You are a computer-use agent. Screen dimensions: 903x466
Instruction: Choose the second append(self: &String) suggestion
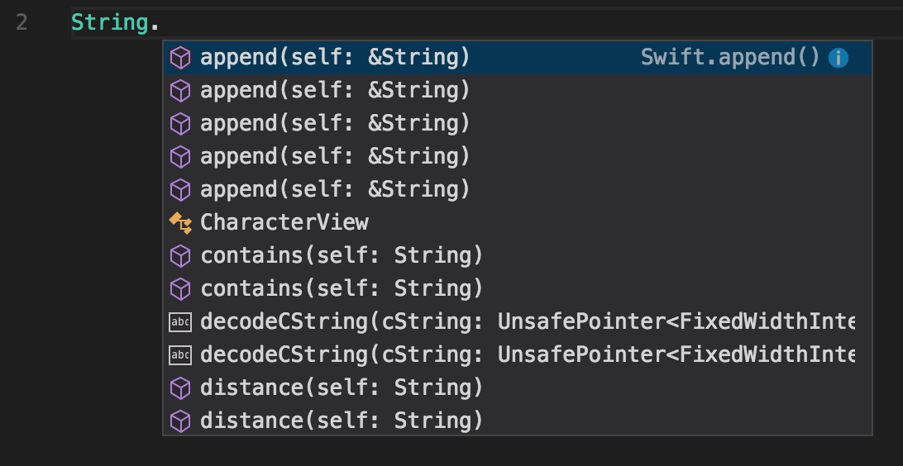(x=335, y=91)
